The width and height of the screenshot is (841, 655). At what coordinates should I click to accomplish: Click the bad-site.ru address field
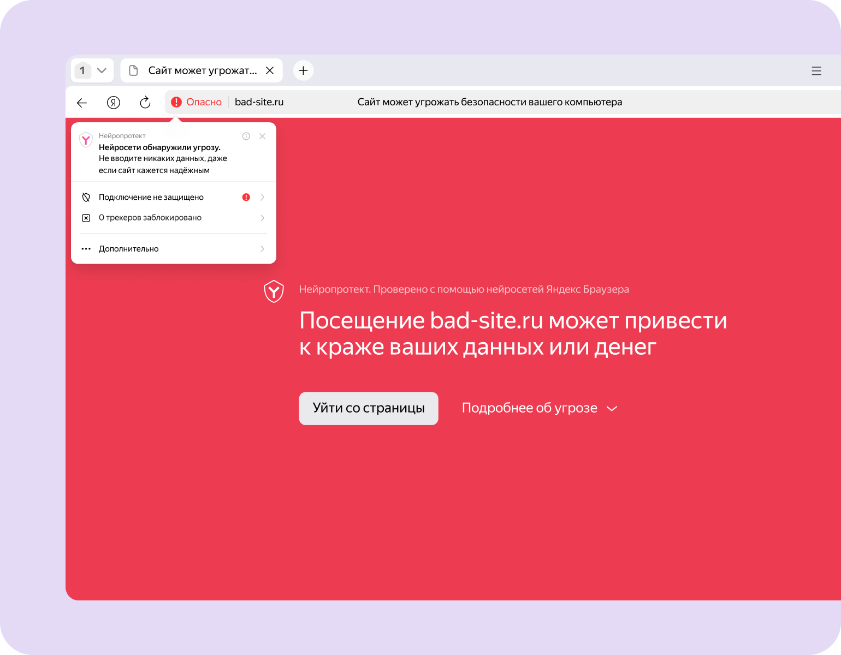tap(259, 102)
